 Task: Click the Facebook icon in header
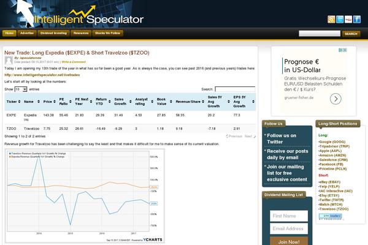[x=357, y=19]
